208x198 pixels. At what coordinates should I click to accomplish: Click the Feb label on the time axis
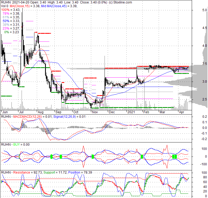146,112
